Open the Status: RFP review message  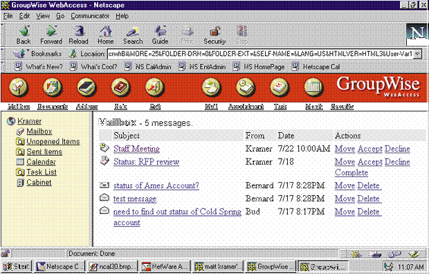point(147,161)
